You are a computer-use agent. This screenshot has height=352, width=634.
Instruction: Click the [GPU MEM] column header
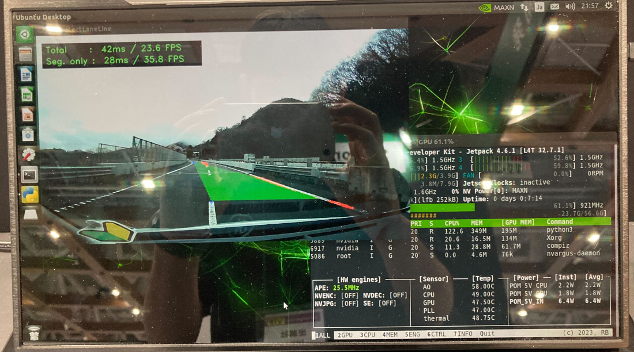pos(518,223)
